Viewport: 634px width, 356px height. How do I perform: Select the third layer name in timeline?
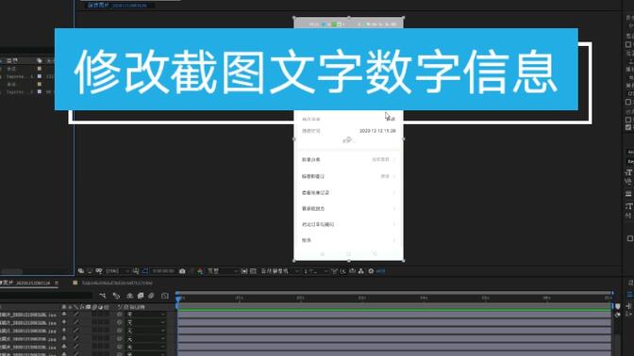coord(28,331)
